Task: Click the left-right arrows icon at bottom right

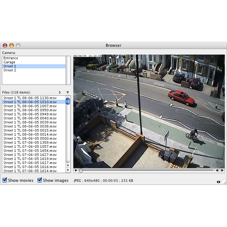Action: click(x=219, y=182)
